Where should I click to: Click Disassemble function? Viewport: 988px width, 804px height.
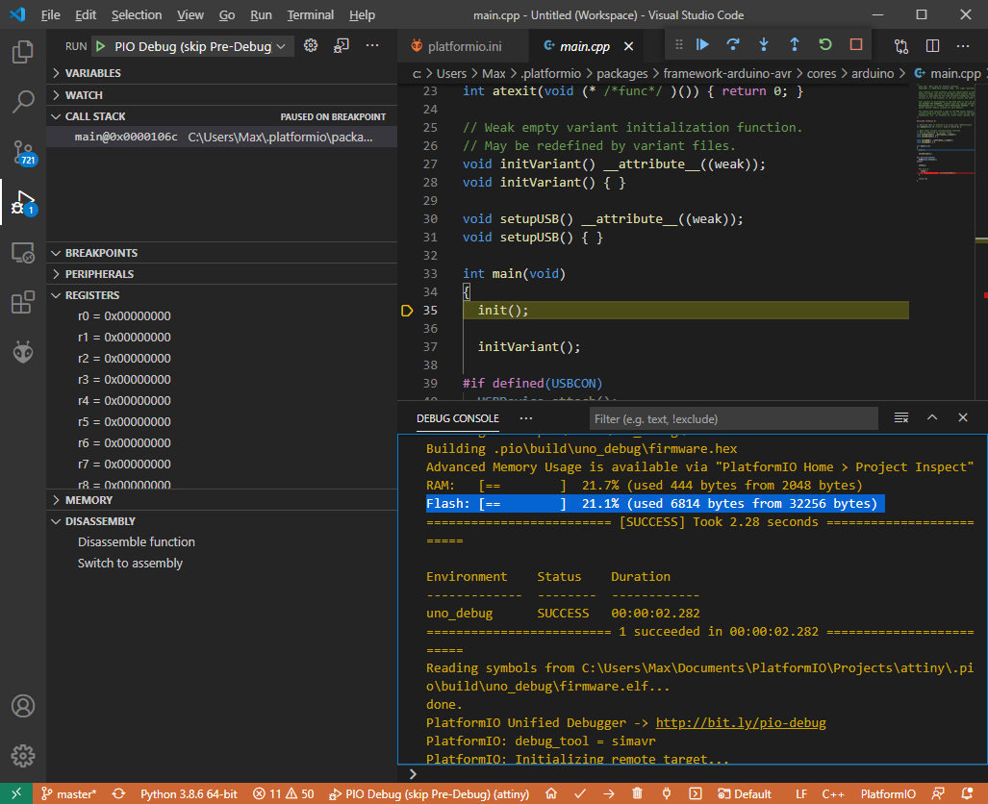[136, 541]
